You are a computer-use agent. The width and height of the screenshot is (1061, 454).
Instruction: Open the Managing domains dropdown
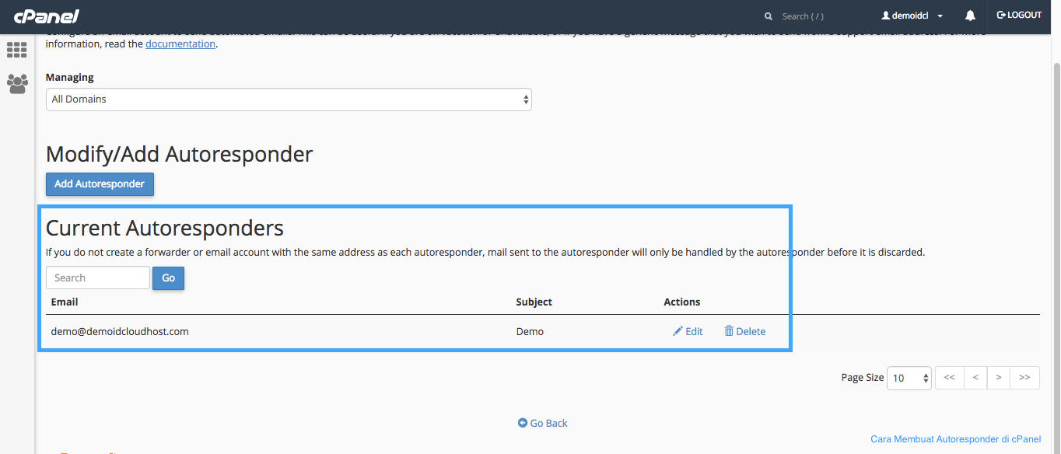pyautogui.click(x=289, y=99)
